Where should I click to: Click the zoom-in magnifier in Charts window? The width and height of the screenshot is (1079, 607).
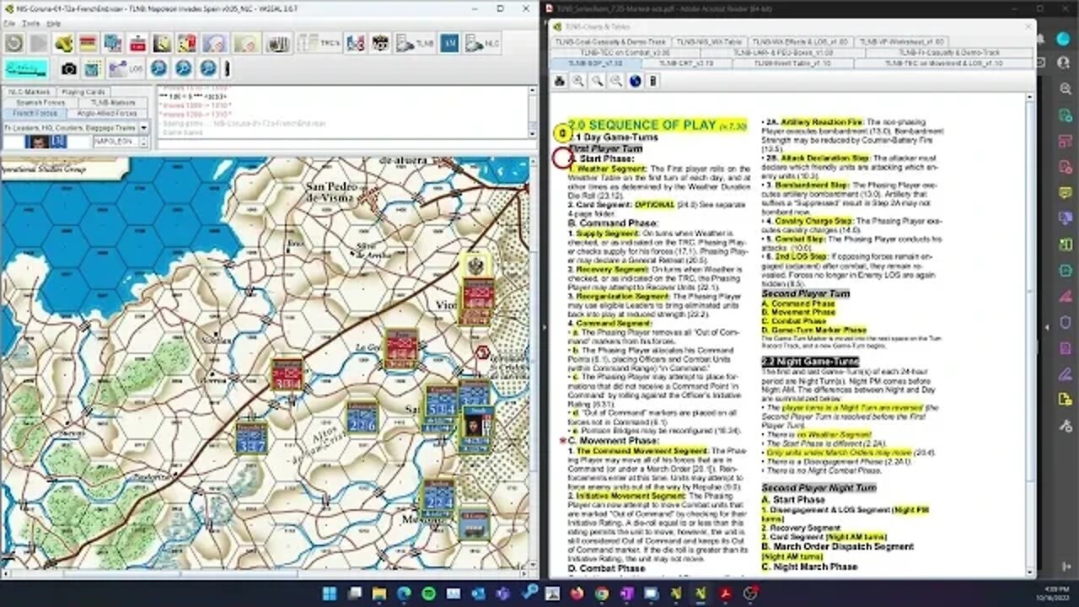point(578,81)
